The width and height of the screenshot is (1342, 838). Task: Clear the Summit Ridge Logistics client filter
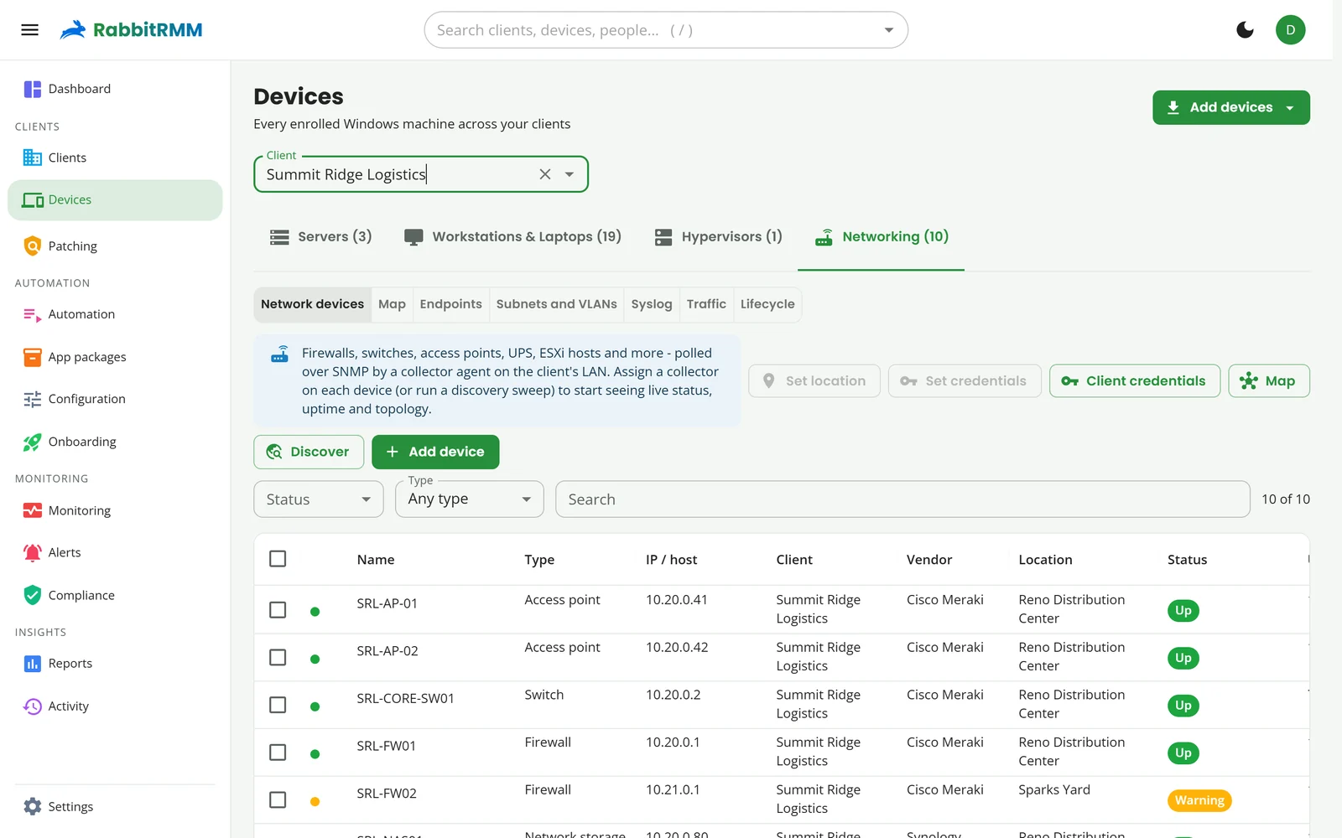pos(545,174)
